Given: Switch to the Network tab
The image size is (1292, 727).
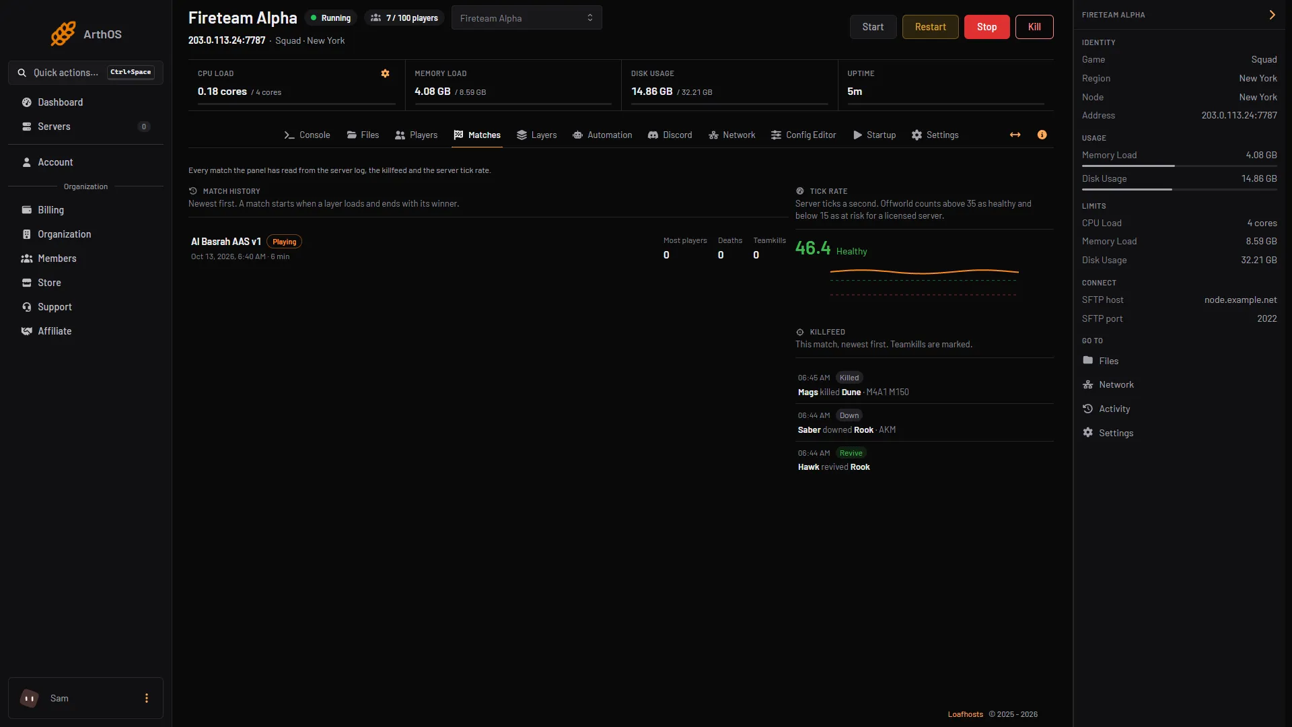Looking at the screenshot, I should pyautogui.click(x=731, y=135).
